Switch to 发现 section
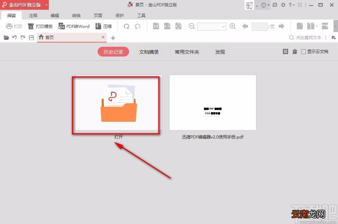338x224 pixels. (x=220, y=52)
